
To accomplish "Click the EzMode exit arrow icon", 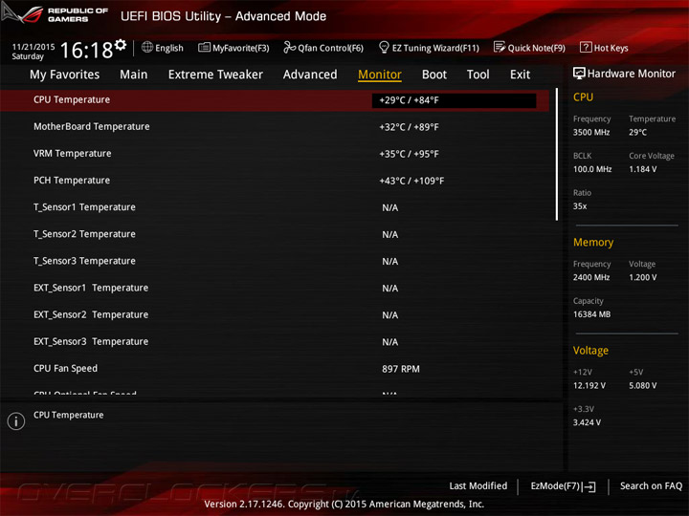I will tap(589, 486).
